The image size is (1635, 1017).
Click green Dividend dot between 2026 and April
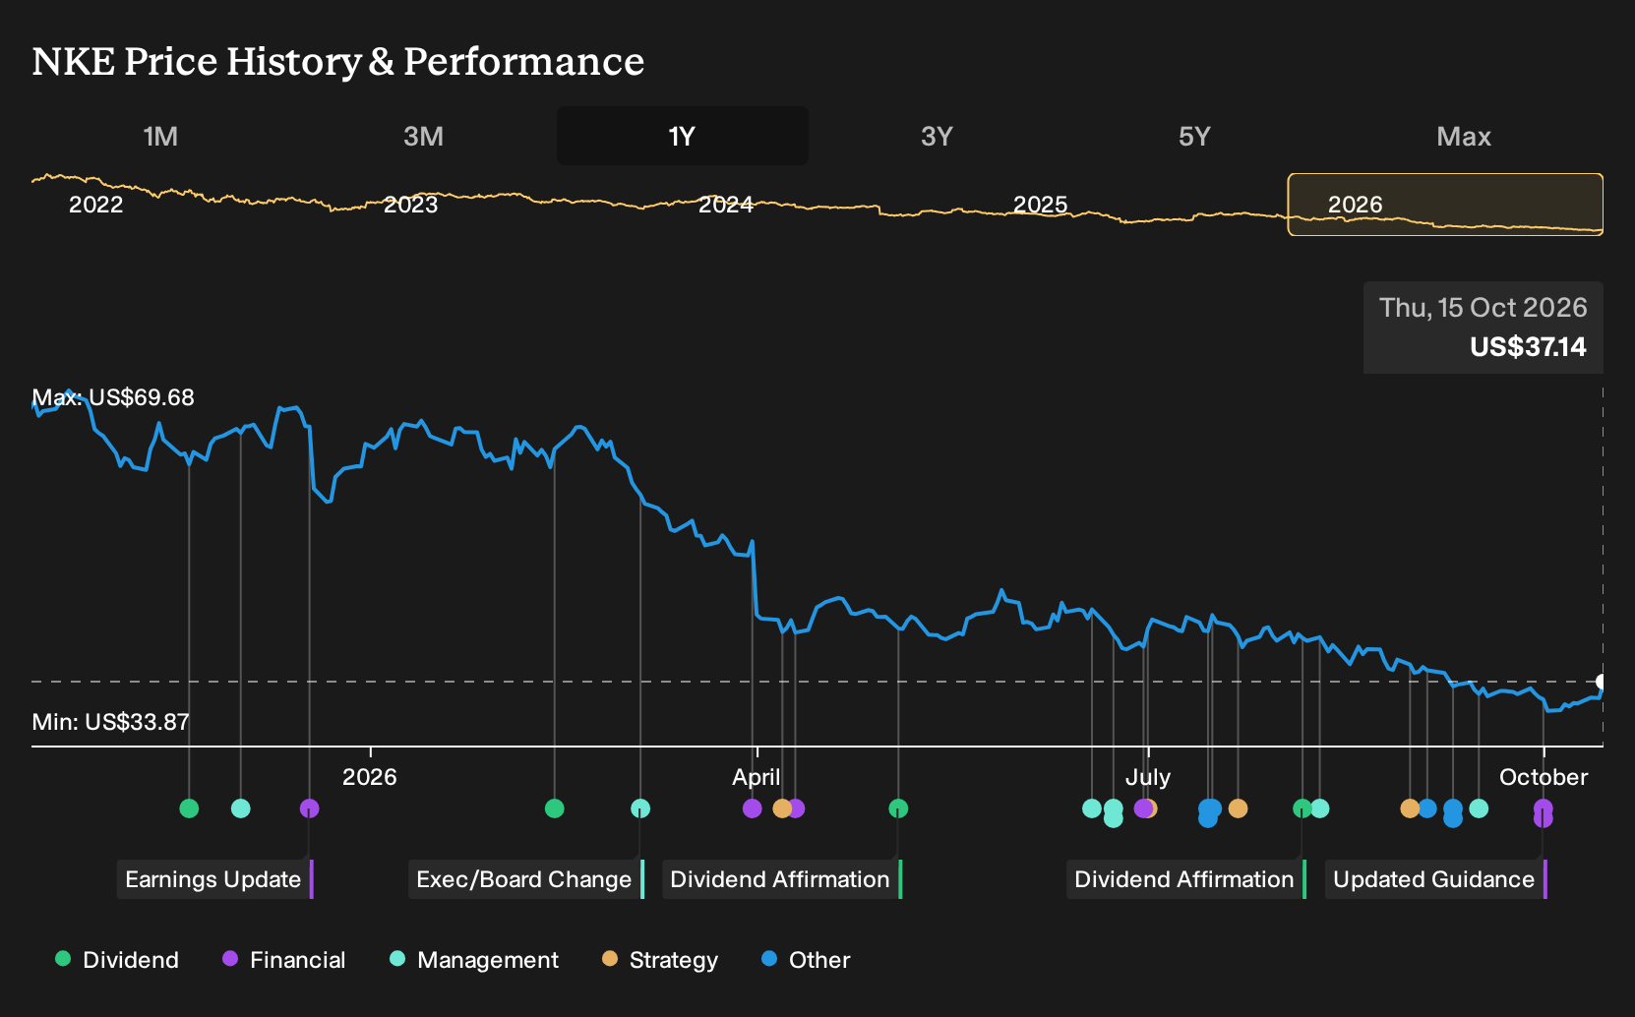coord(554,808)
